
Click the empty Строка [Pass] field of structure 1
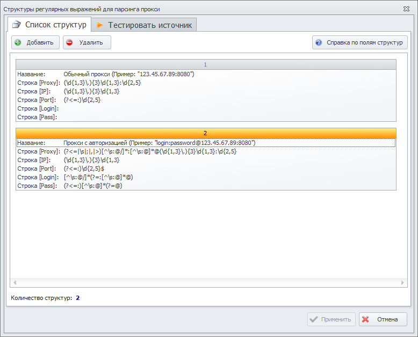pyautogui.click(x=229, y=117)
